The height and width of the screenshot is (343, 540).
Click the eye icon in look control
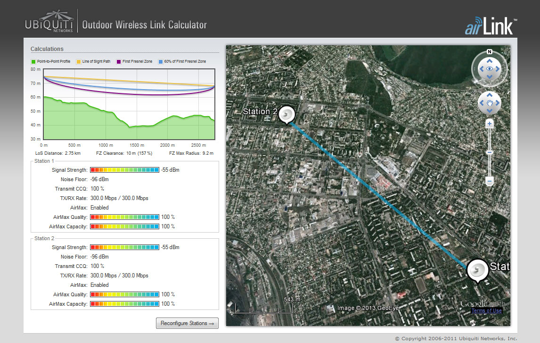coord(490,69)
